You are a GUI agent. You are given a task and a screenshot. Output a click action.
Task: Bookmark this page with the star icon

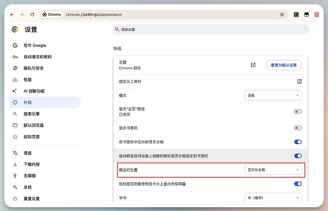pyautogui.click(x=282, y=14)
